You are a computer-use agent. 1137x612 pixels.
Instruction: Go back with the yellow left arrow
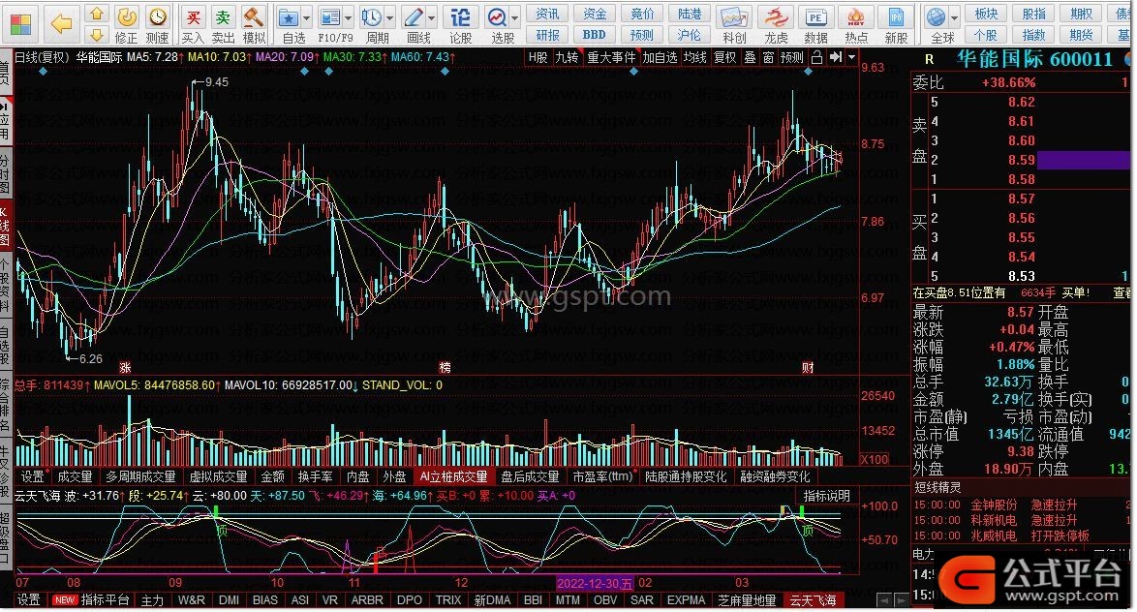coord(62,24)
